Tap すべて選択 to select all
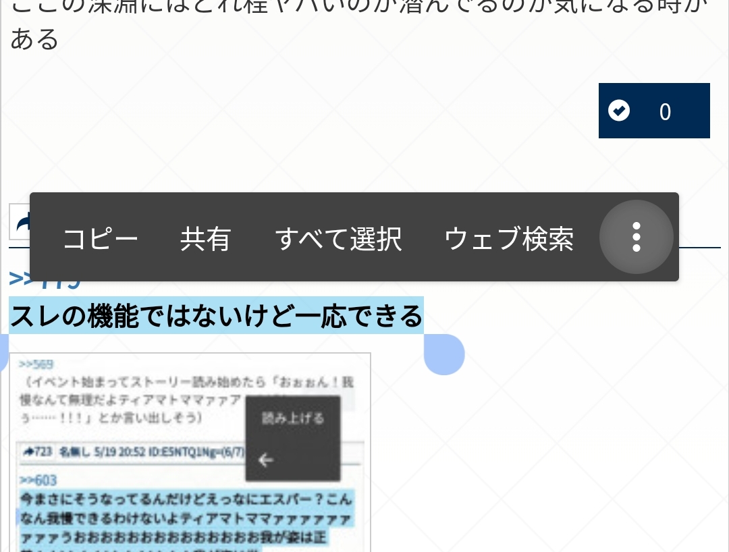Image resolution: width=729 pixels, height=552 pixels. click(x=338, y=238)
